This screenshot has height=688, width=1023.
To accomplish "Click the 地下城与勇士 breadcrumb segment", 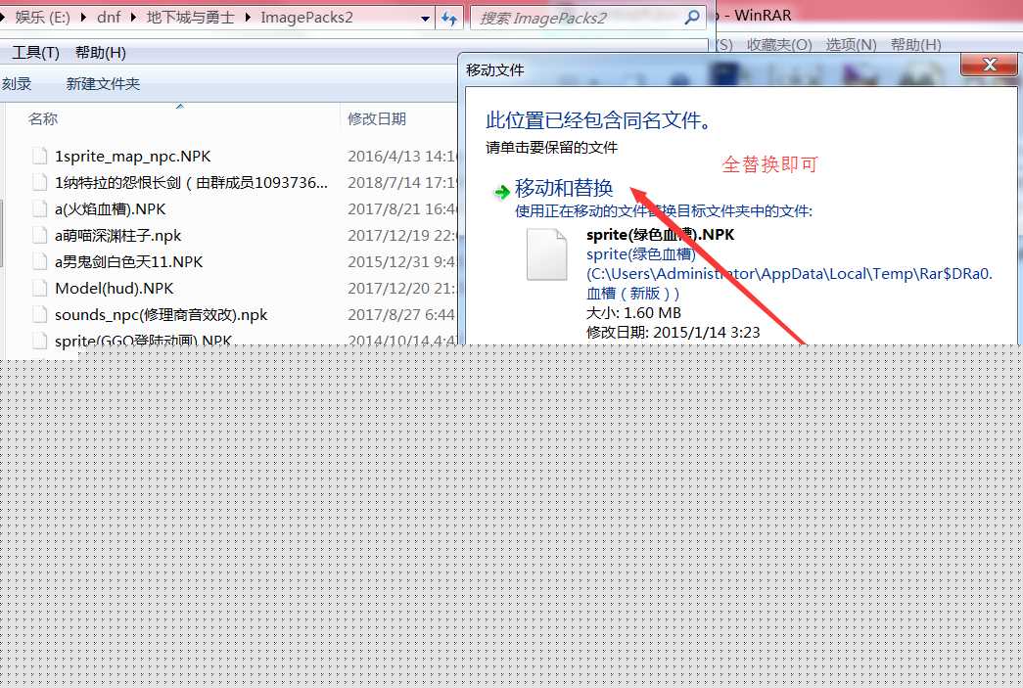I will [x=190, y=18].
